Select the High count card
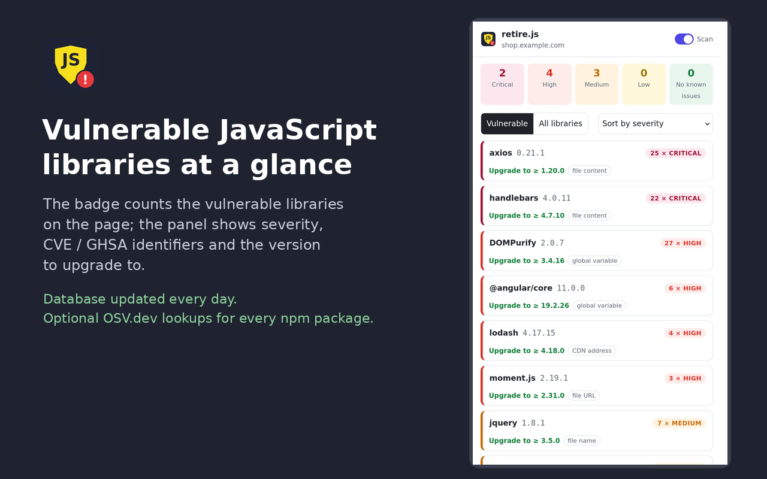 click(549, 84)
